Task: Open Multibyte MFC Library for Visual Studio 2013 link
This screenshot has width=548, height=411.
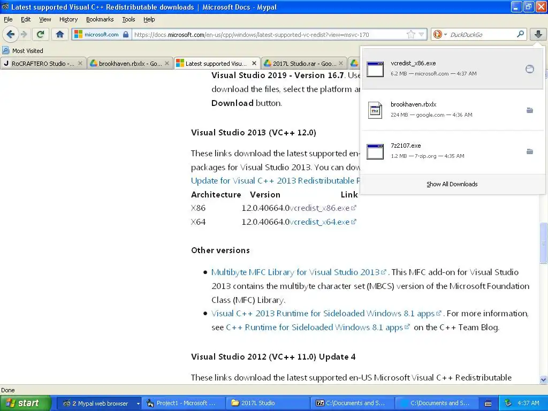Action: 299,272
